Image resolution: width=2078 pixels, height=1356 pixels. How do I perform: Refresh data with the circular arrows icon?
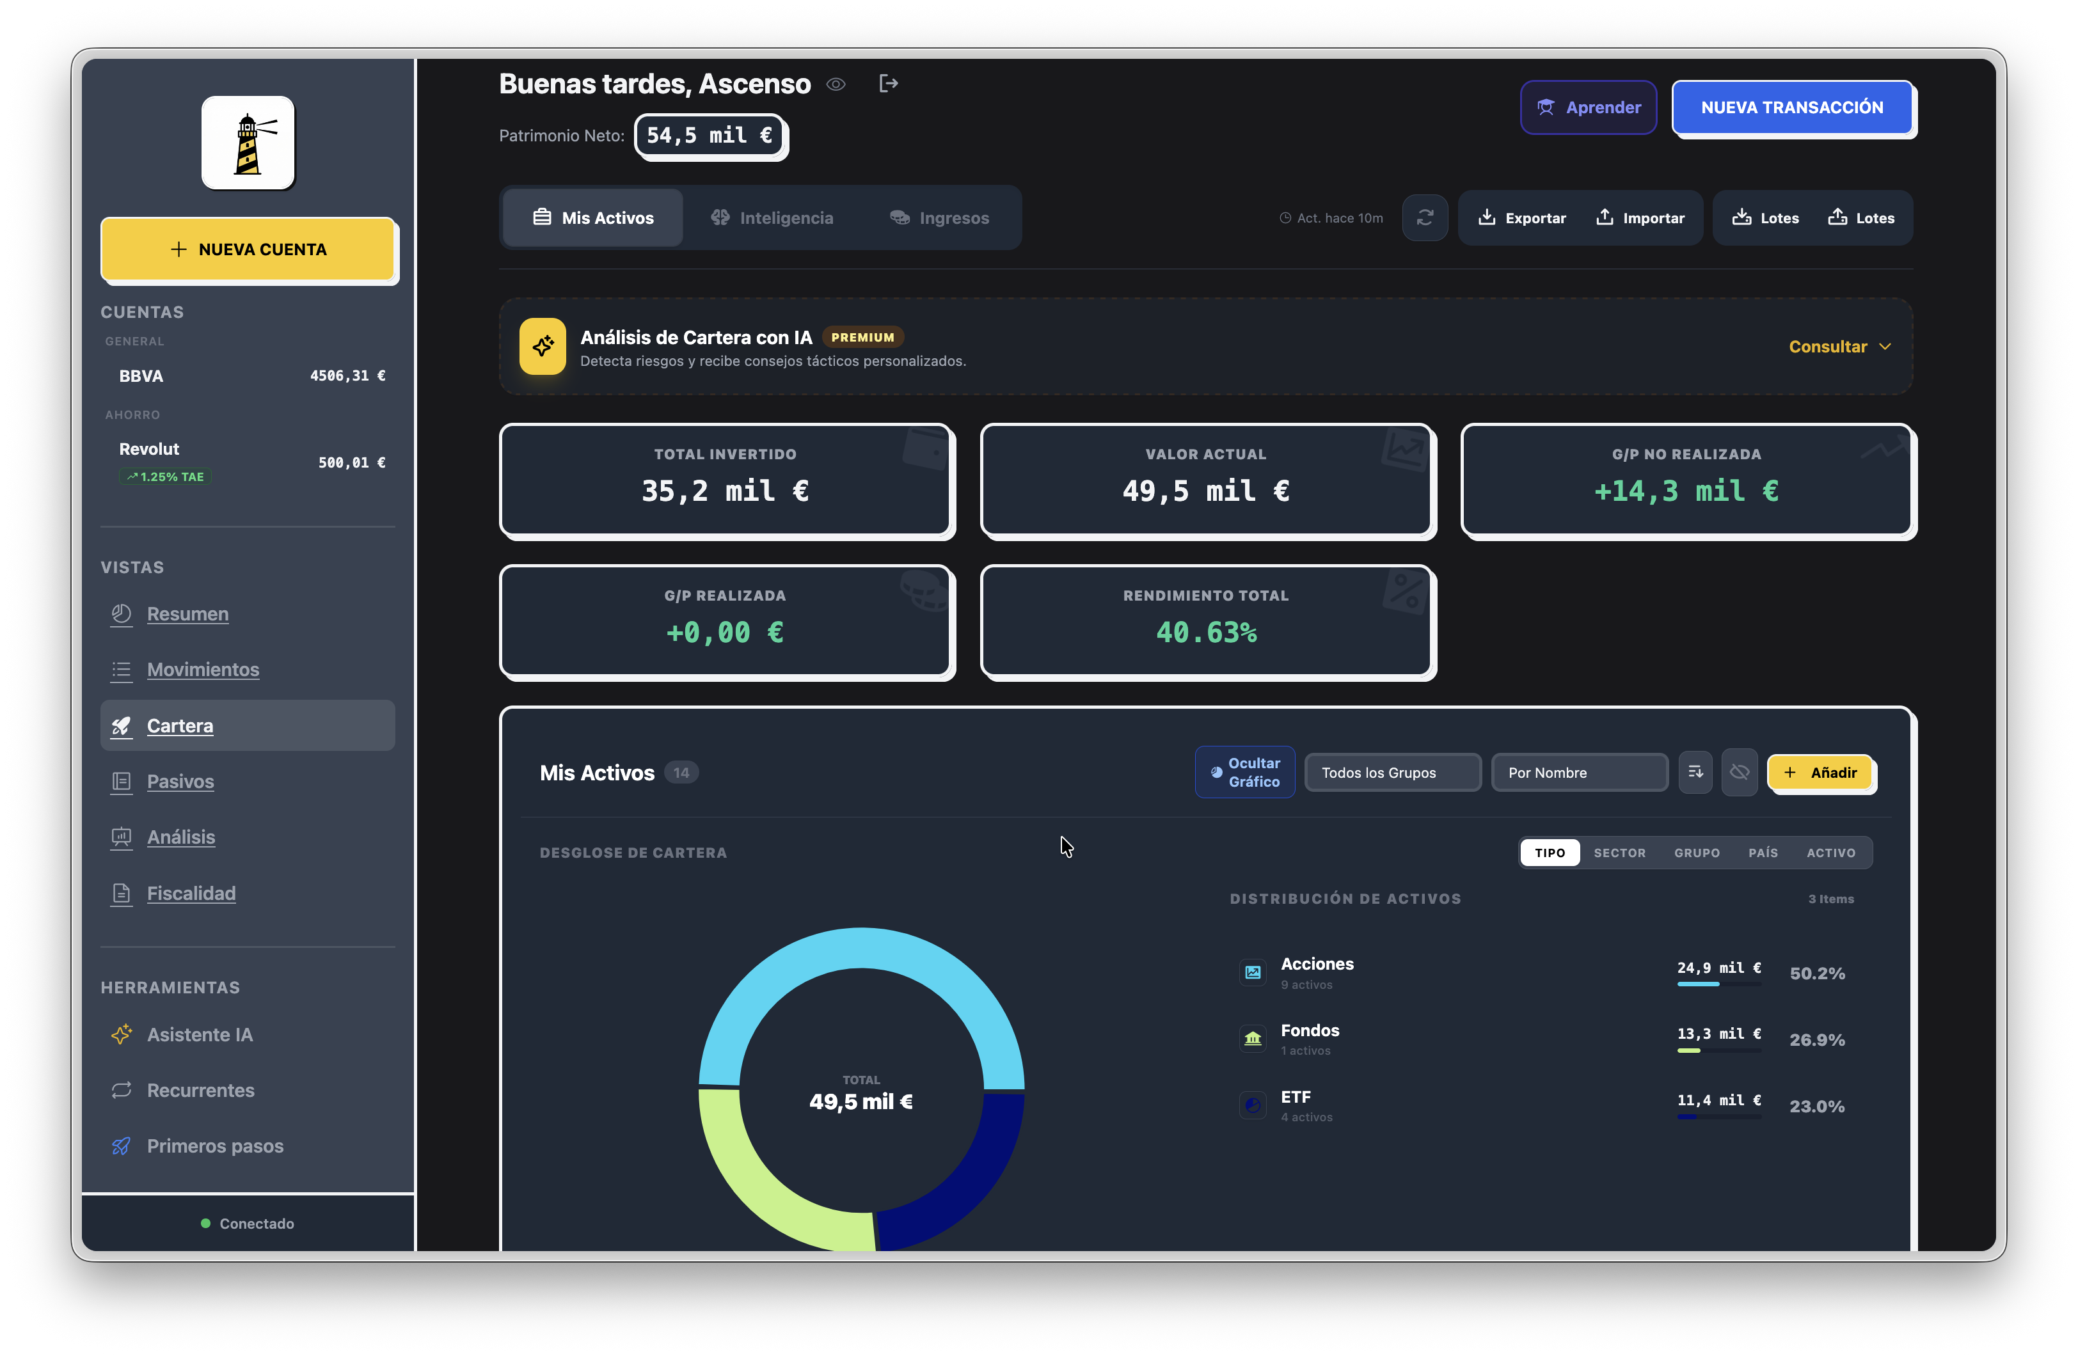[1425, 217]
